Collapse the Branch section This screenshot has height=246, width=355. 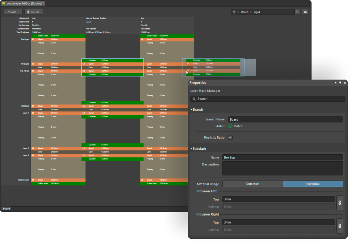tap(191, 110)
